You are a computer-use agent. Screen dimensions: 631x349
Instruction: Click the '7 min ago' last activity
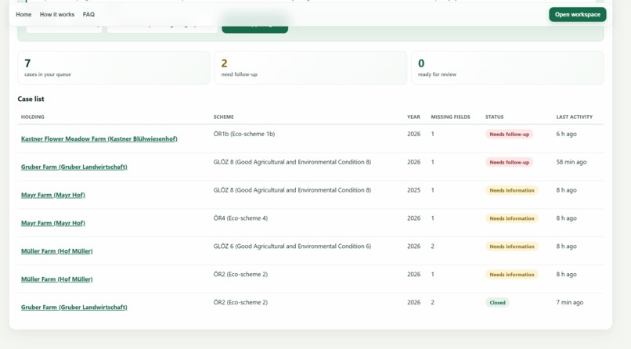(569, 302)
